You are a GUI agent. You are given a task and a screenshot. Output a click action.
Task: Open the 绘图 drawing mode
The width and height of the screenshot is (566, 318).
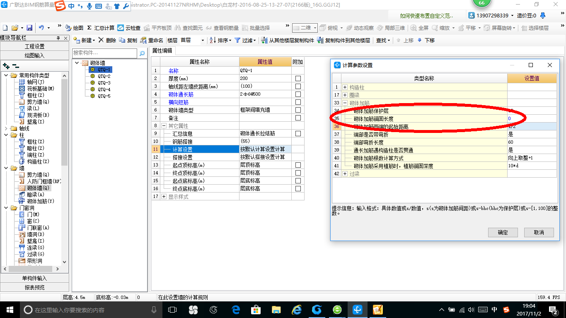pyautogui.click(x=74, y=28)
